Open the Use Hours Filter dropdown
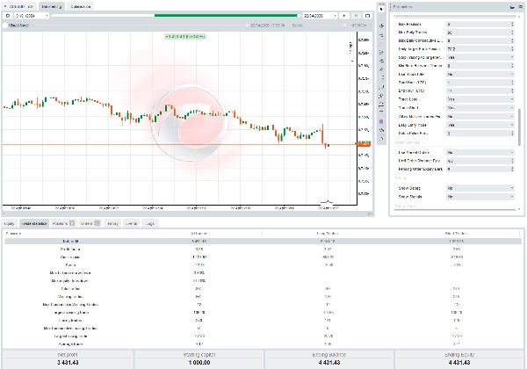The height and width of the screenshot is (369, 527). click(x=480, y=74)
